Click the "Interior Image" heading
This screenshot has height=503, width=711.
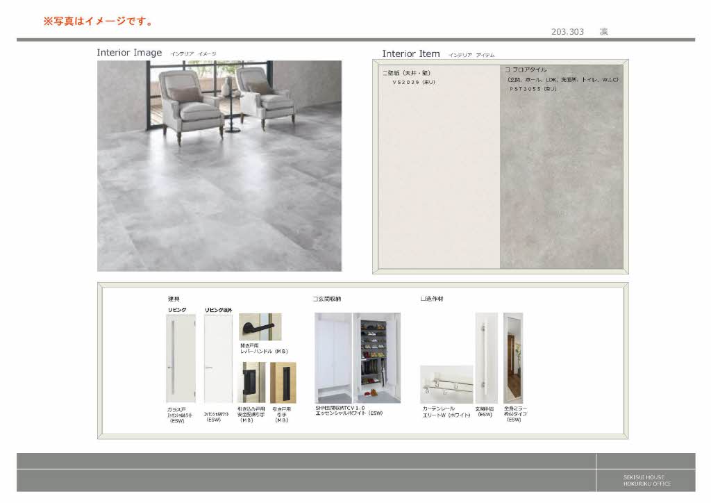[x=129, y=53]
